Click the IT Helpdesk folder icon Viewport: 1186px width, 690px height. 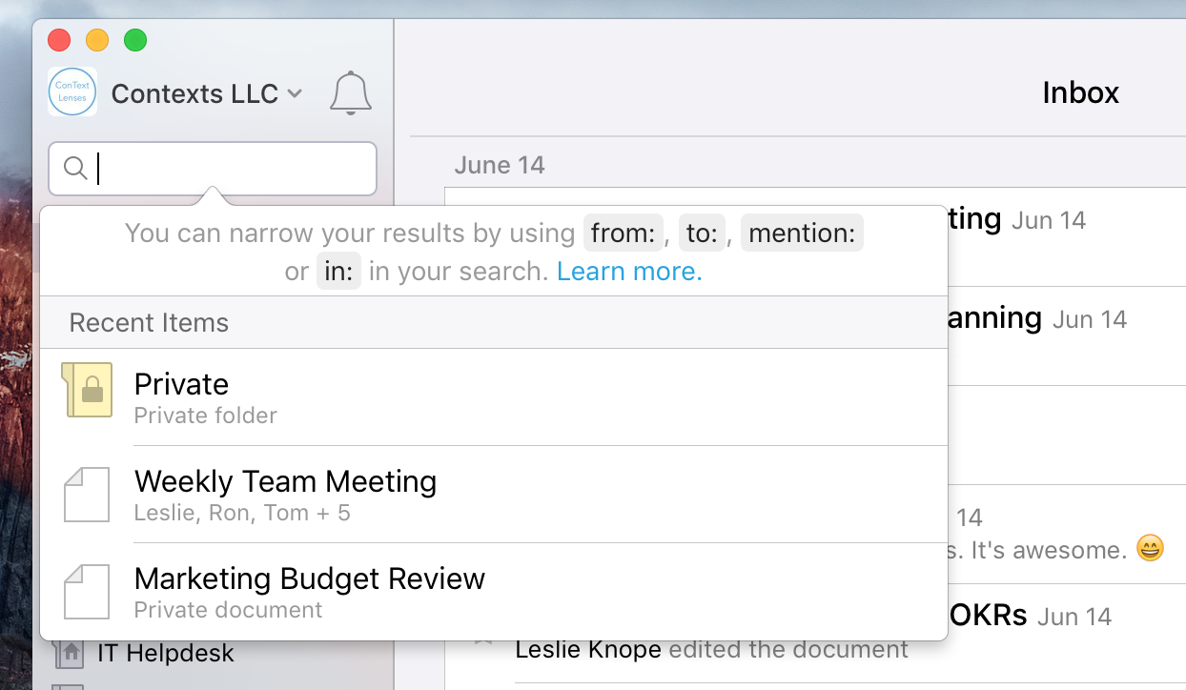[70, 654]
